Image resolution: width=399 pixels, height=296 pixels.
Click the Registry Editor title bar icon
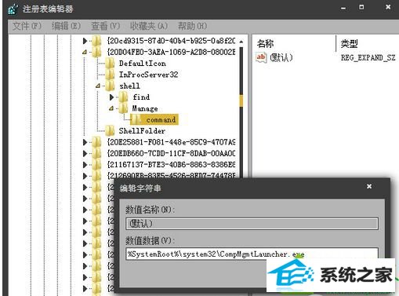pyautogui.click(x=13, y=9)
